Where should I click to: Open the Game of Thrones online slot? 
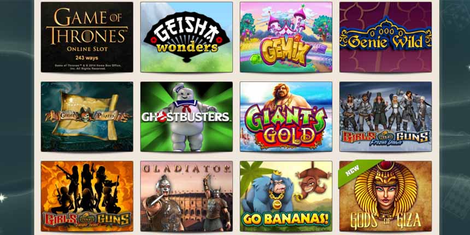(87, 37)
